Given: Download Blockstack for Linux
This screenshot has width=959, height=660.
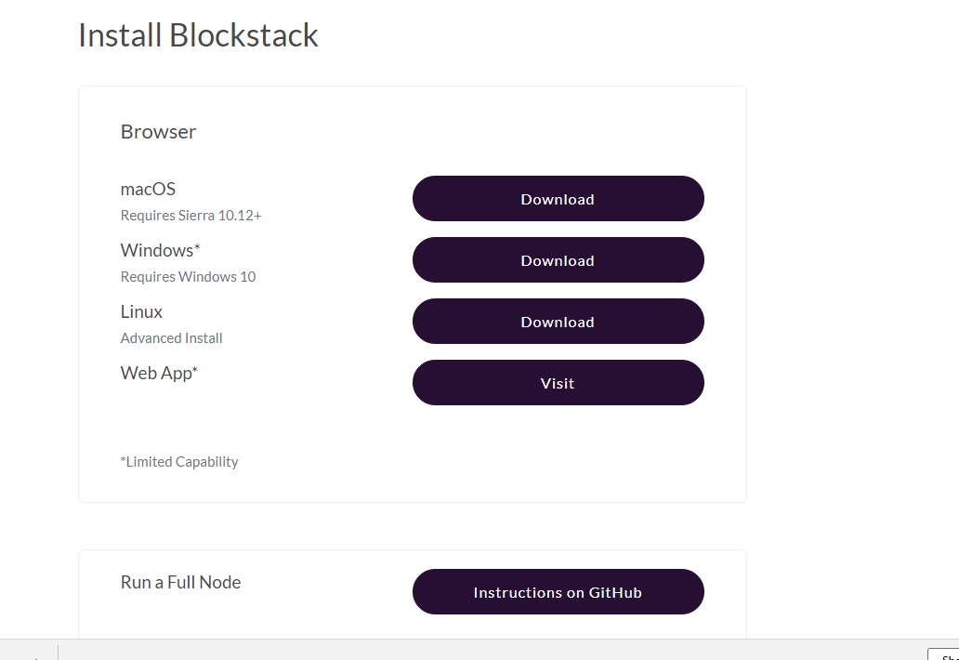Looking at the screenshot, I should 558,322.
